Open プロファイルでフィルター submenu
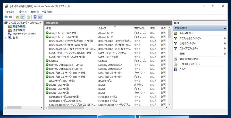Image resolution: width=231 pixels, height=118 pixels. (x=200, y=38)
